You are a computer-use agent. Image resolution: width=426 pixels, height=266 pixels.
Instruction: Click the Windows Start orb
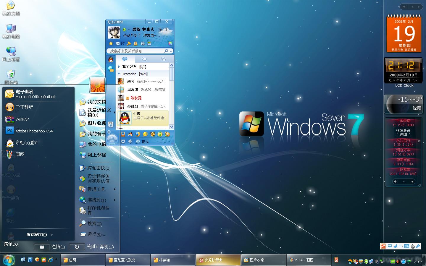9,260
